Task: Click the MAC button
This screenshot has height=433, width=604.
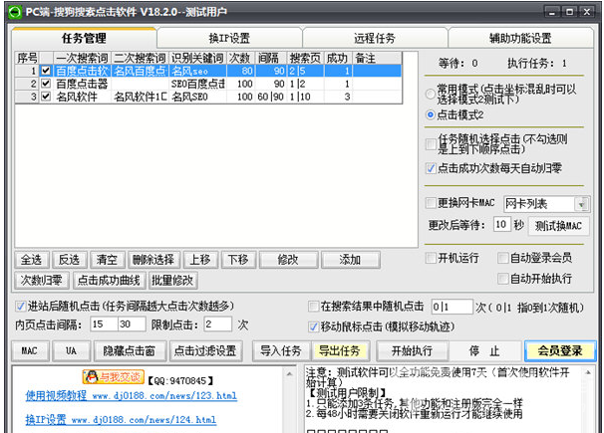Action: point(30,350)
